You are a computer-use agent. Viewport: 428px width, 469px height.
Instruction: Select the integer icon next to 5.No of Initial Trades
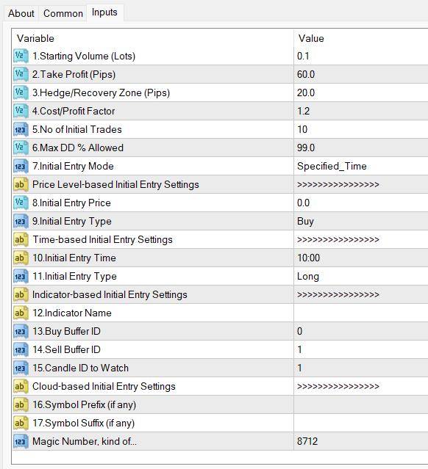(21, 129)
